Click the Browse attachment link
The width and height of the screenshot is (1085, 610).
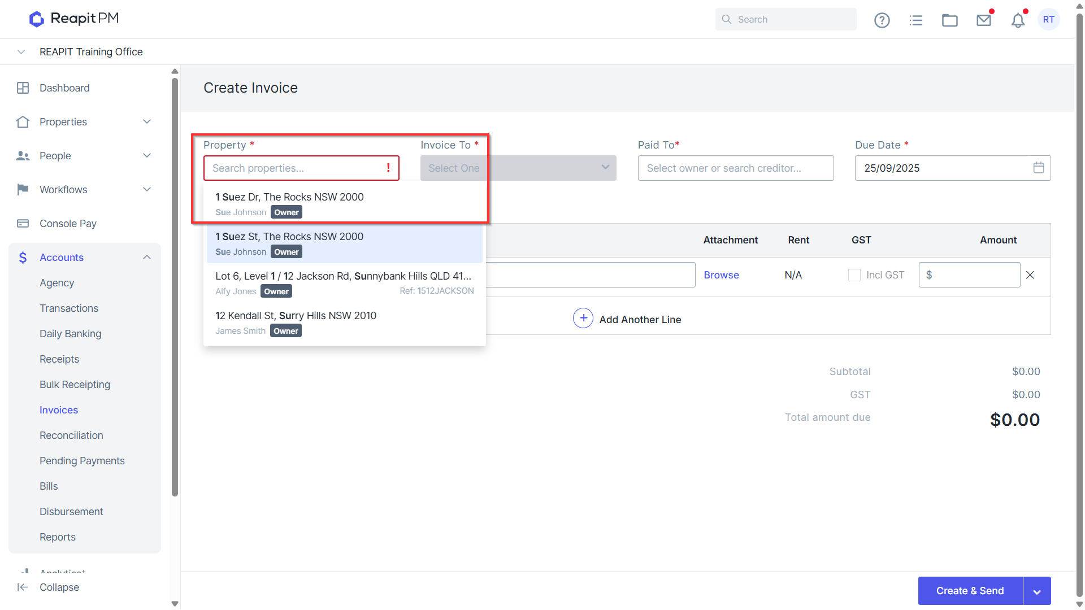point(721,275)
